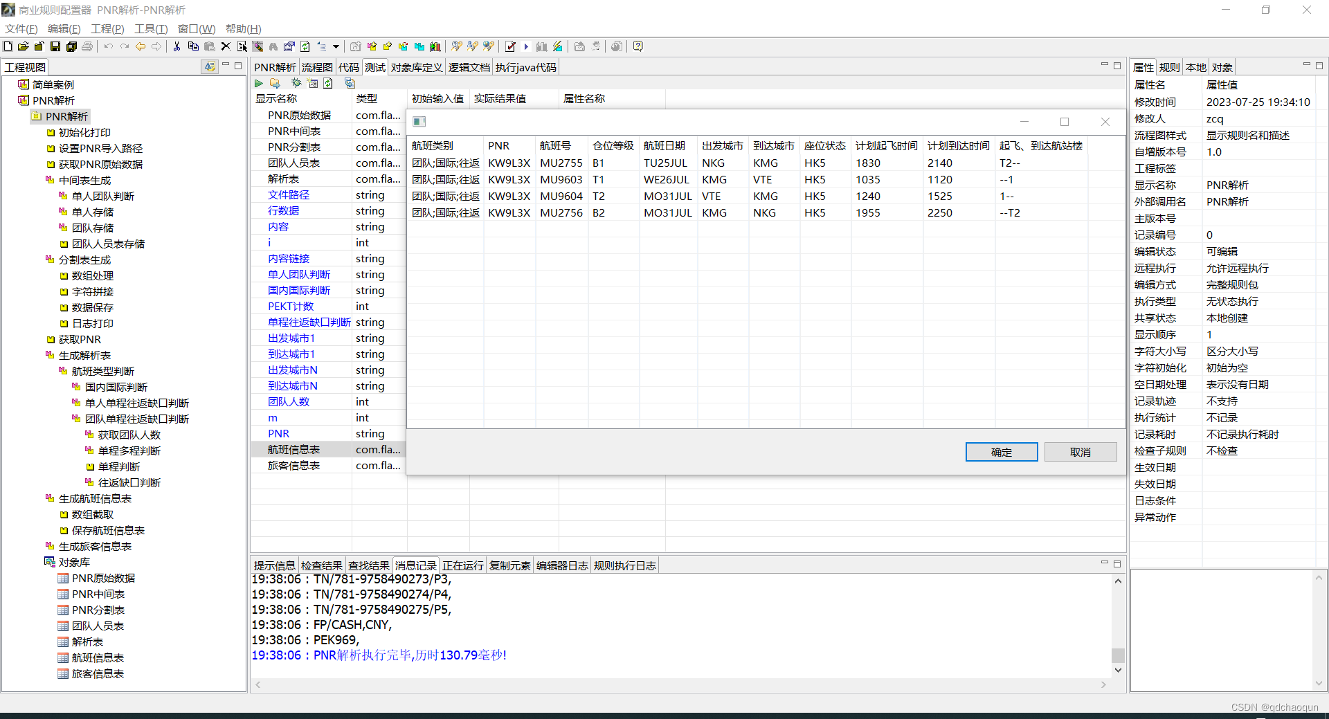Switch to the 规则 tab in right panel
Viewport: 1329px width, 719px height.
pos(1169,67)
